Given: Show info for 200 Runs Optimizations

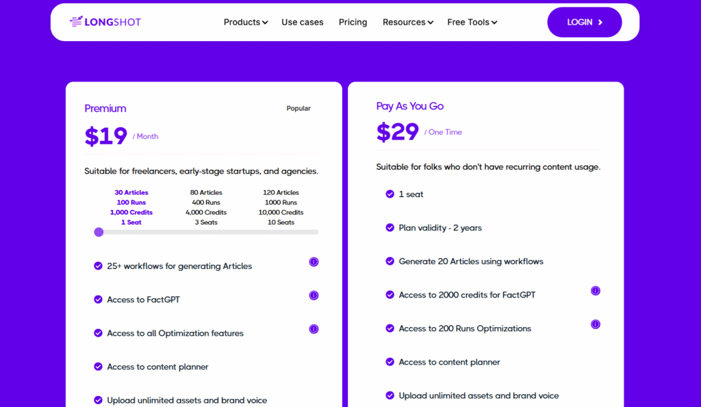Looking at the screenshot, I should point(596,324).
